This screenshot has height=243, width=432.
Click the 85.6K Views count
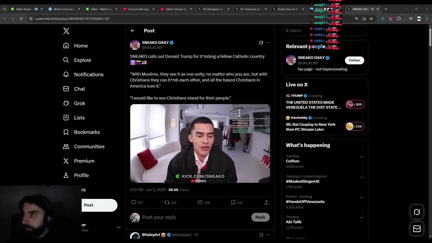(x=179, y=190)
